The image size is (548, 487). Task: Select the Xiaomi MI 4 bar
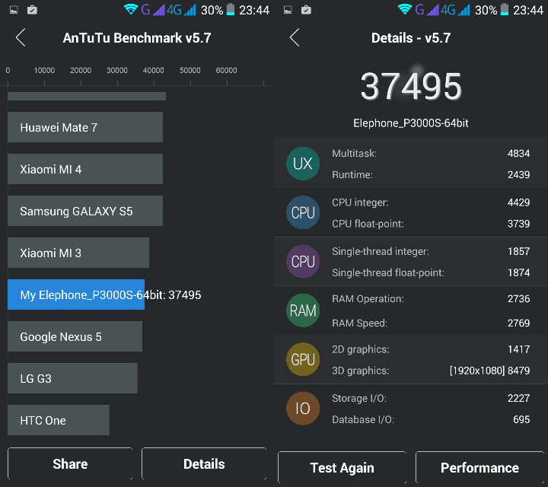tap(85, 169)
